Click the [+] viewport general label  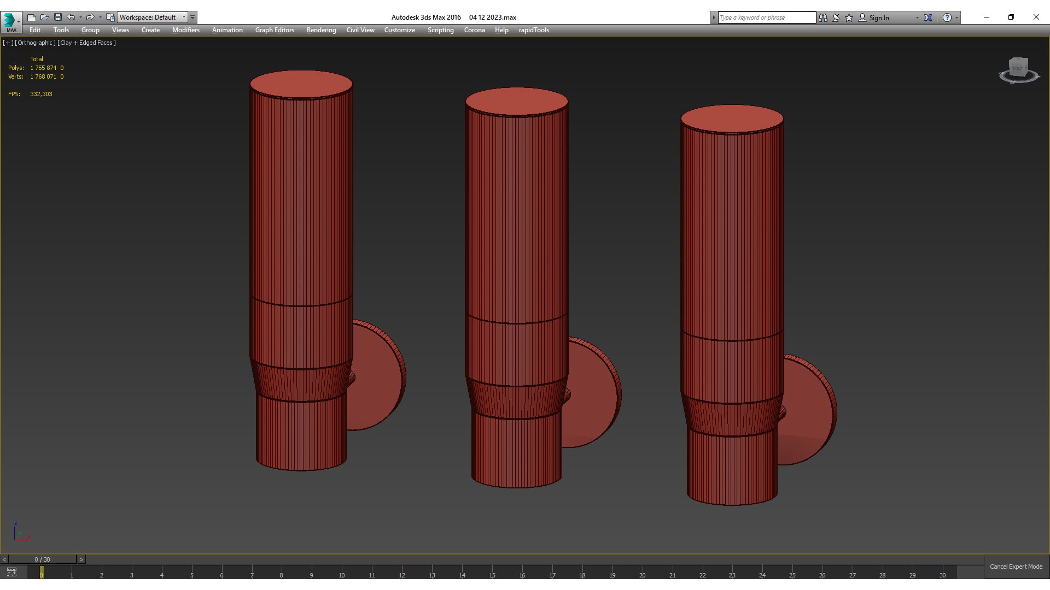(8, 43)
